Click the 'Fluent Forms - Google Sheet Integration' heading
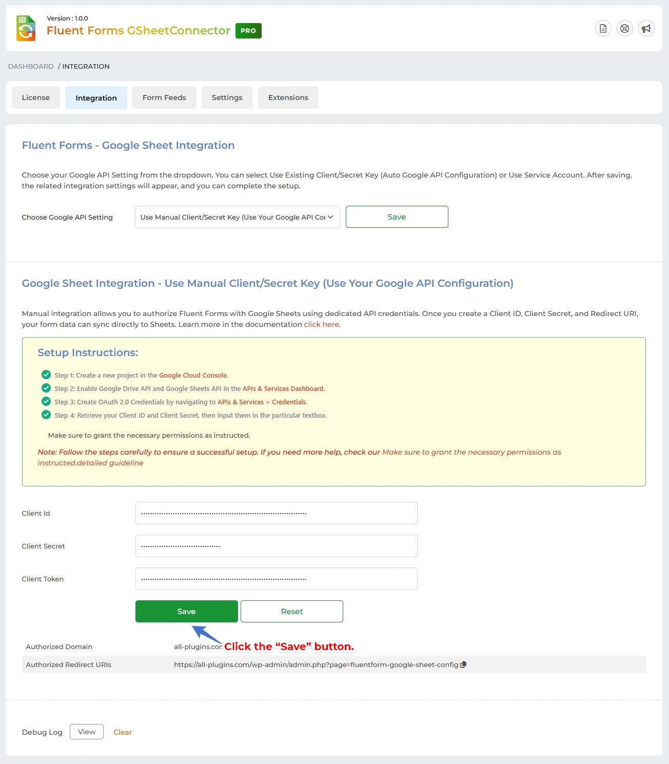 click(128, 145)
